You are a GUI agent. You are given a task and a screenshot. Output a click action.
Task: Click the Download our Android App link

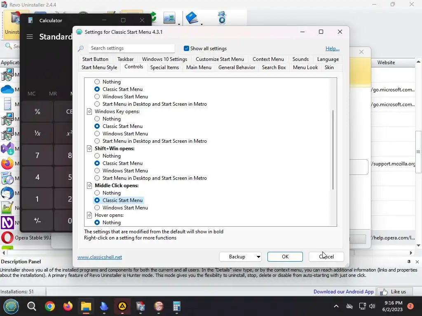(x=343, y=292)
